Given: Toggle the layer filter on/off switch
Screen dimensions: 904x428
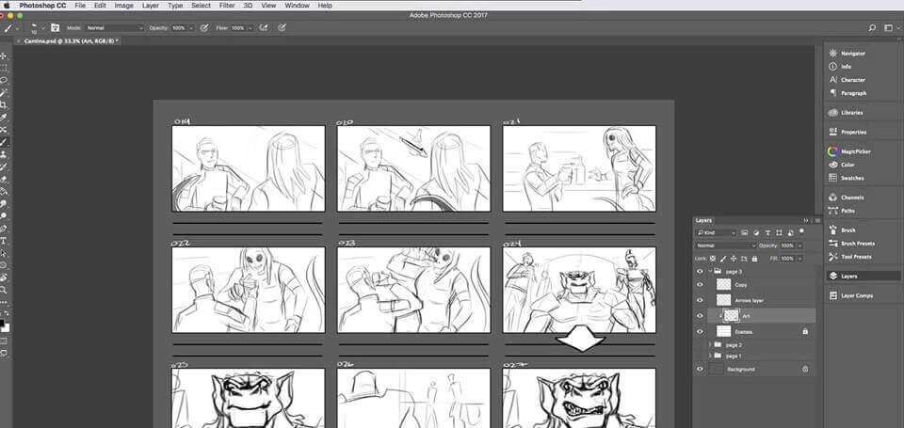Looking at the screenshot, I should [801, 230].
